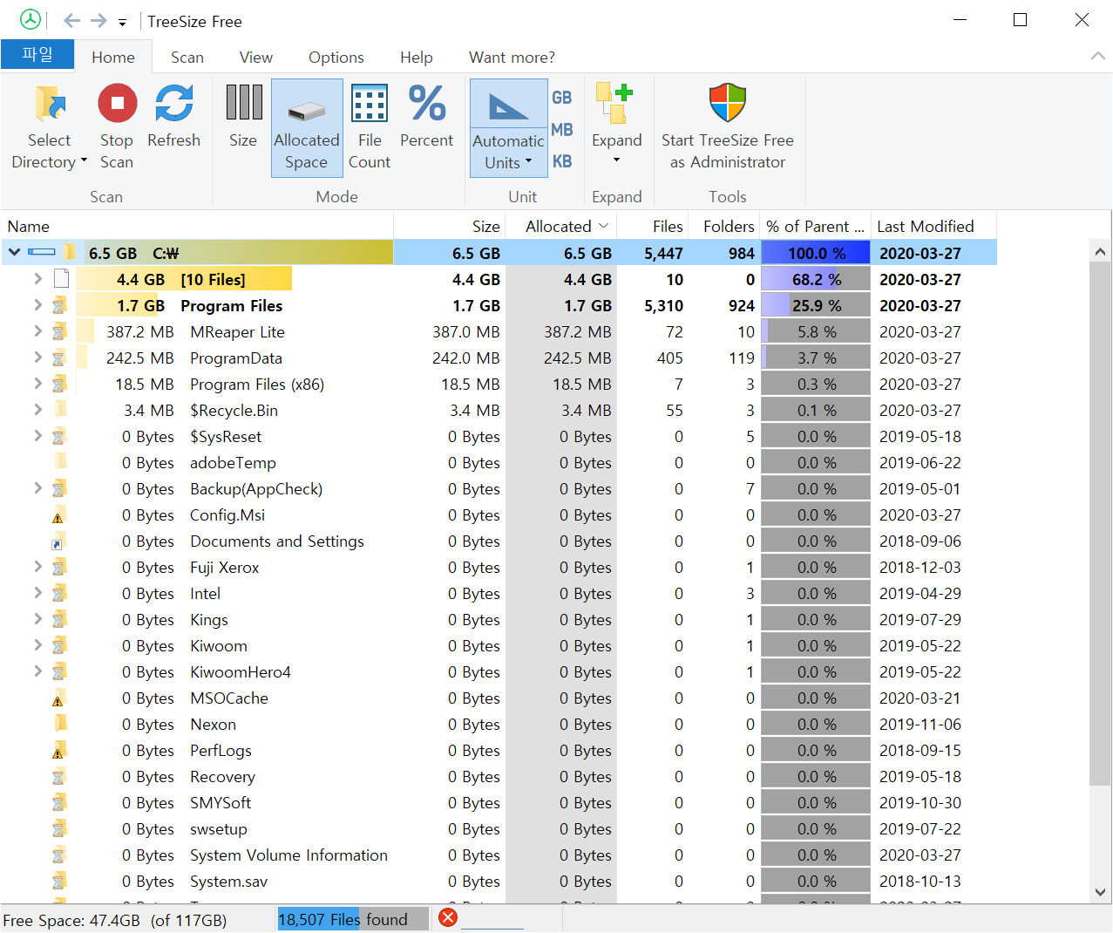Set the unit to GB

tap(562, 98)
